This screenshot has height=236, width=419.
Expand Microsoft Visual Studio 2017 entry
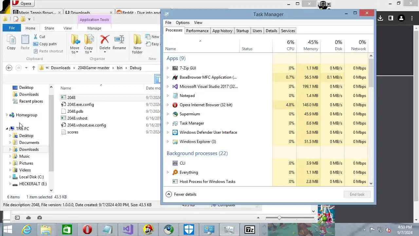(x=168, y=87)
